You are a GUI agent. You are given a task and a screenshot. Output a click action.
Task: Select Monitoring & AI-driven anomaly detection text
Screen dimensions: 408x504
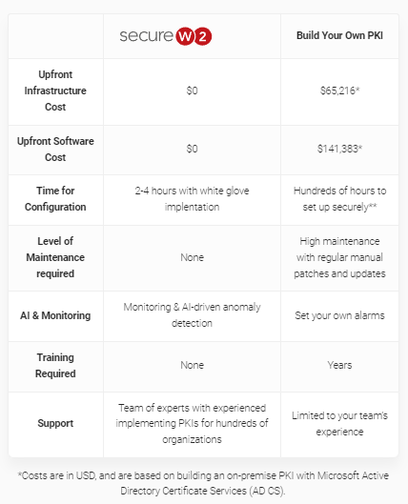192,315
